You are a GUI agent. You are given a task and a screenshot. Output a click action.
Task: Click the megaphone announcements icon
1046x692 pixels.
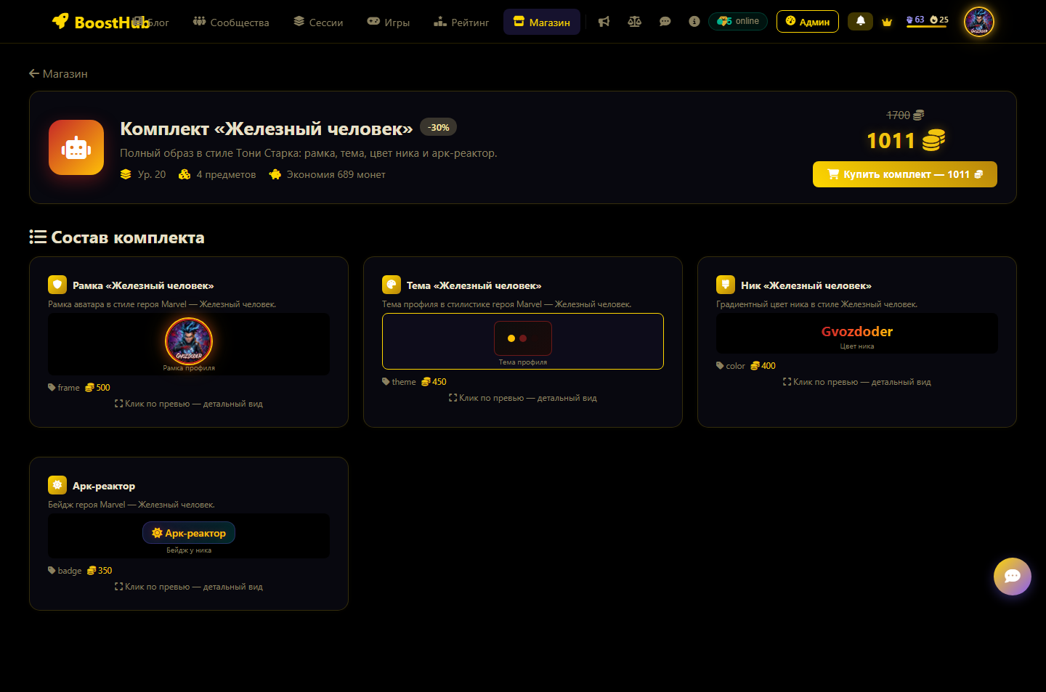click(x=604, y=22)
